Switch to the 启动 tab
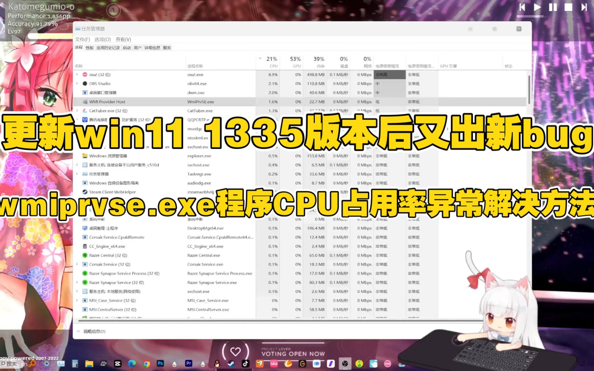 click(x=127, y=48)
